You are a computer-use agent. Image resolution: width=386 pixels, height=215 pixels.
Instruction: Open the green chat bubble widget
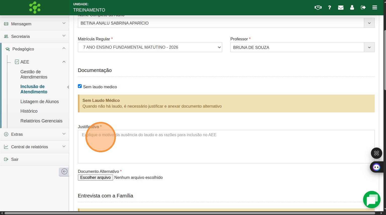point(372,200)
